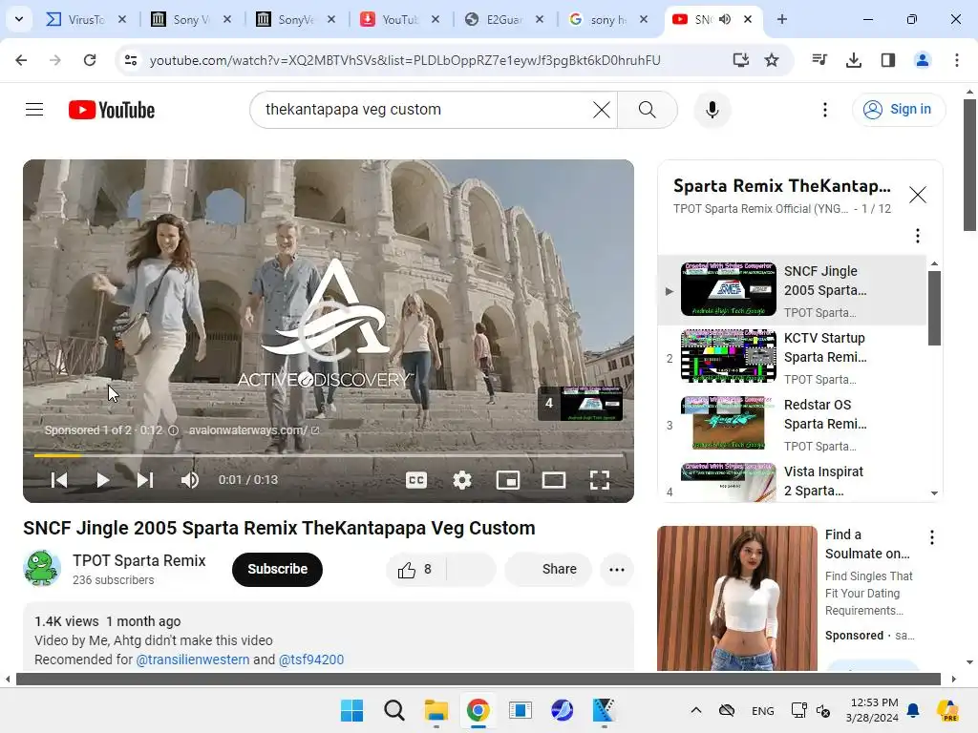This screenshot has height=733, width=978.
Task: Close the Sparta Remix playlist panel
Action: point(918,195)
